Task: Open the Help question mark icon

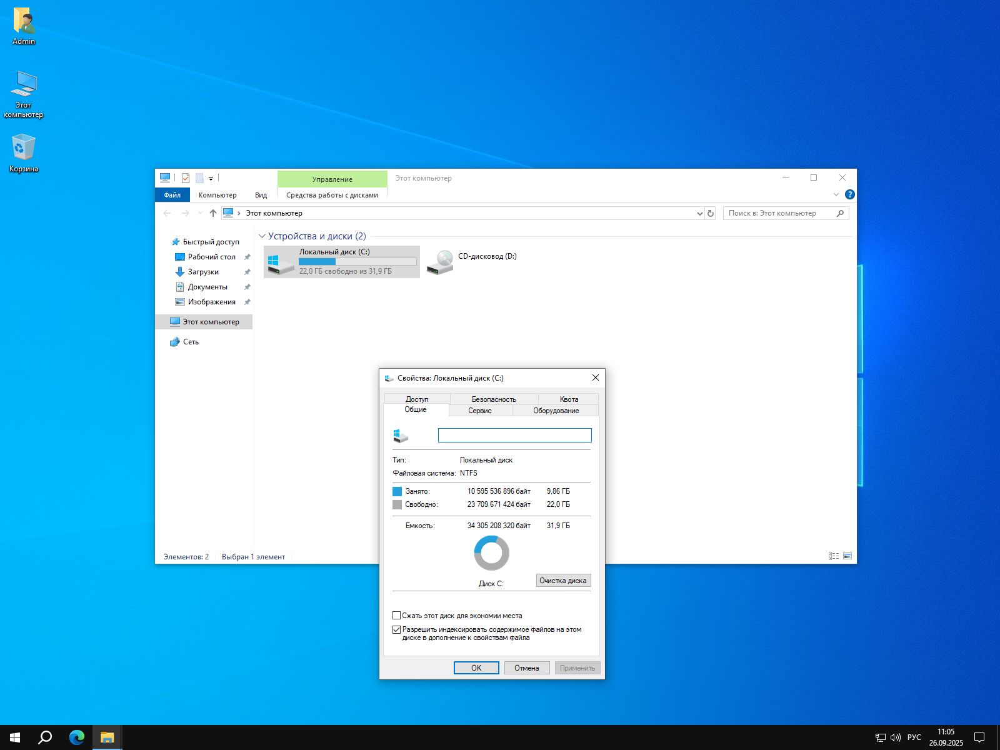Action: click(849, 194)
